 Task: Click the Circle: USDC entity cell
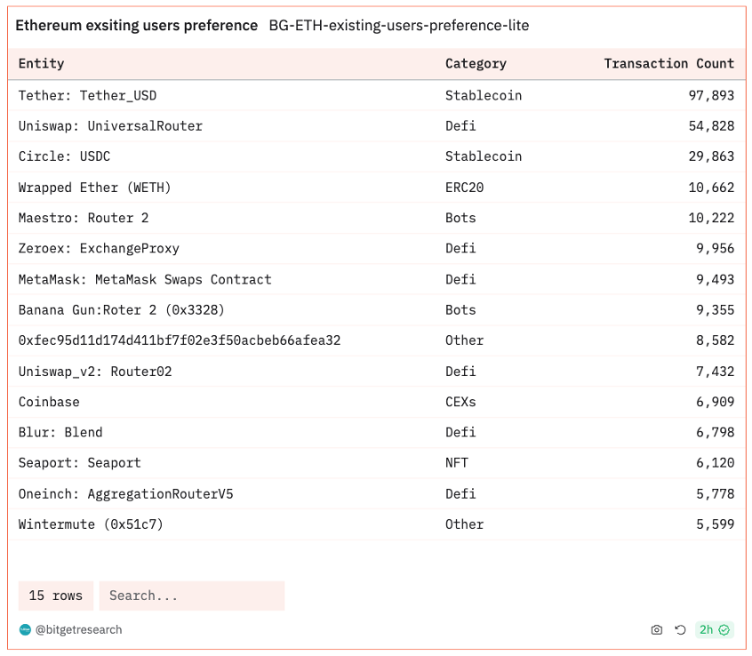click(64, 156)
